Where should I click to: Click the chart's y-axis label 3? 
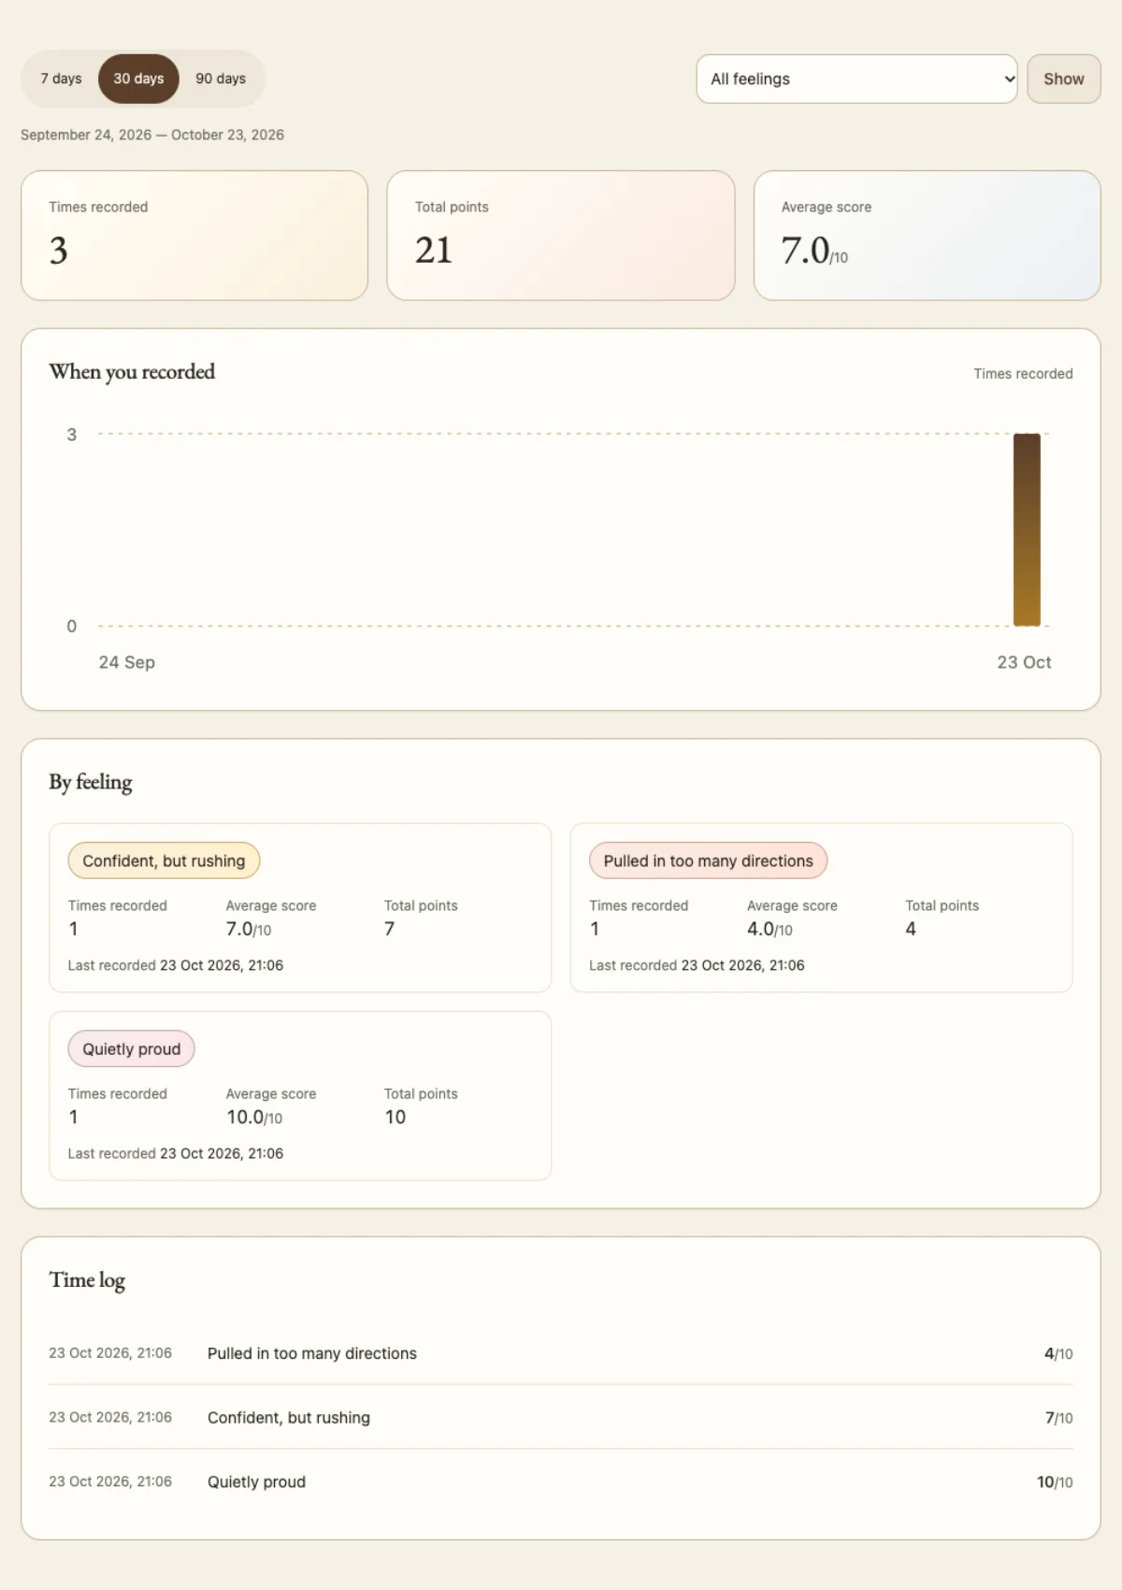click(72, 434)
